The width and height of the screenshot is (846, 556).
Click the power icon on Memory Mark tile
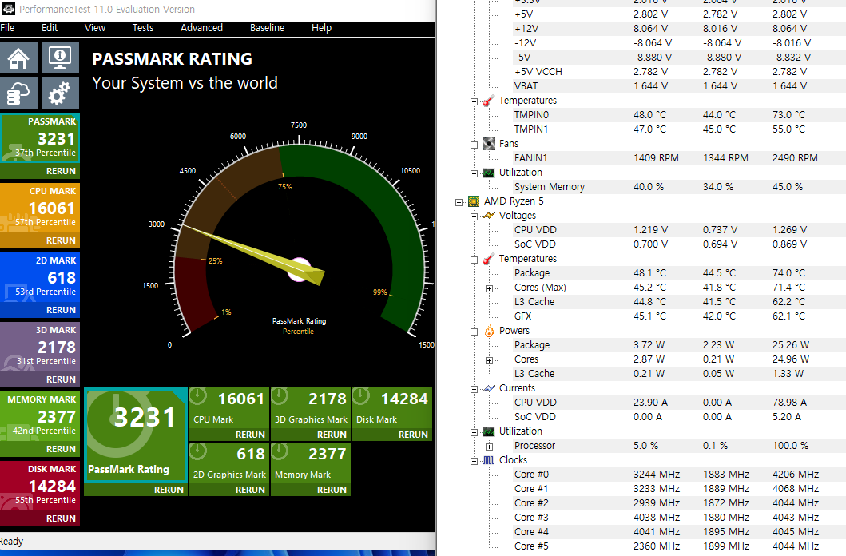click(280, 451)
